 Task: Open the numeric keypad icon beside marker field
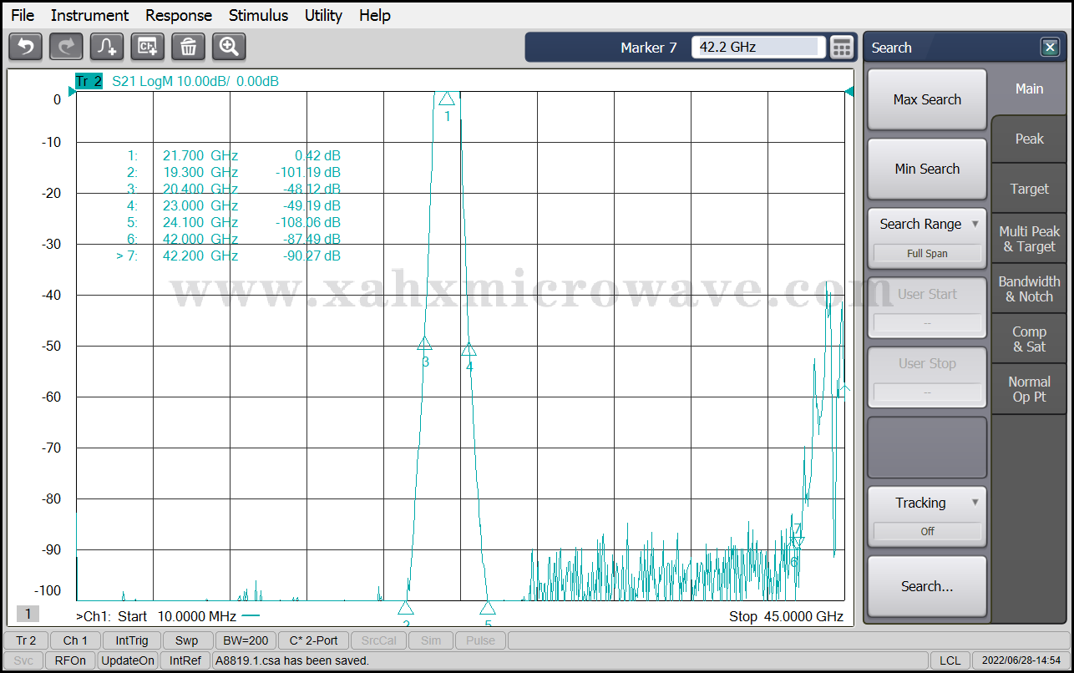click(842, 48)
